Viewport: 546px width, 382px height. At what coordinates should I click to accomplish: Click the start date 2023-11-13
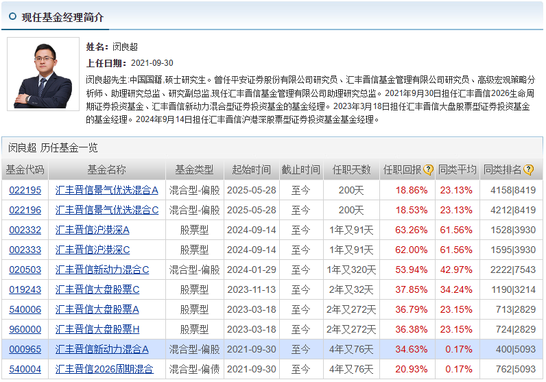click(252, 289)
